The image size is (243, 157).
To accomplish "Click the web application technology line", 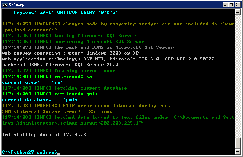I will click(108, 59).
